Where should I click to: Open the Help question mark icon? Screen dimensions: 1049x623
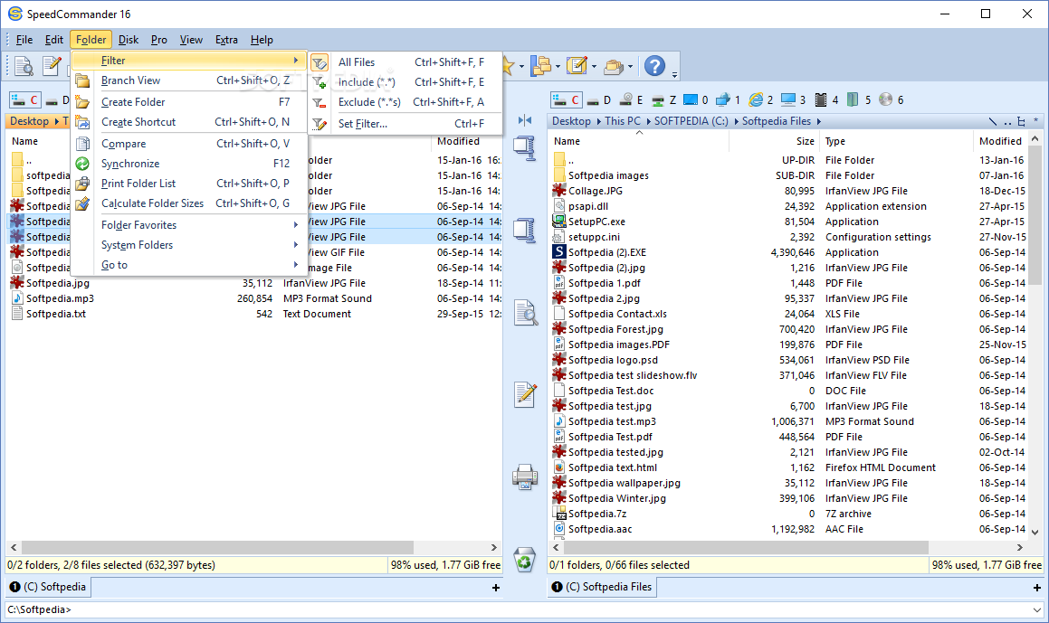[x=655, y=65]
